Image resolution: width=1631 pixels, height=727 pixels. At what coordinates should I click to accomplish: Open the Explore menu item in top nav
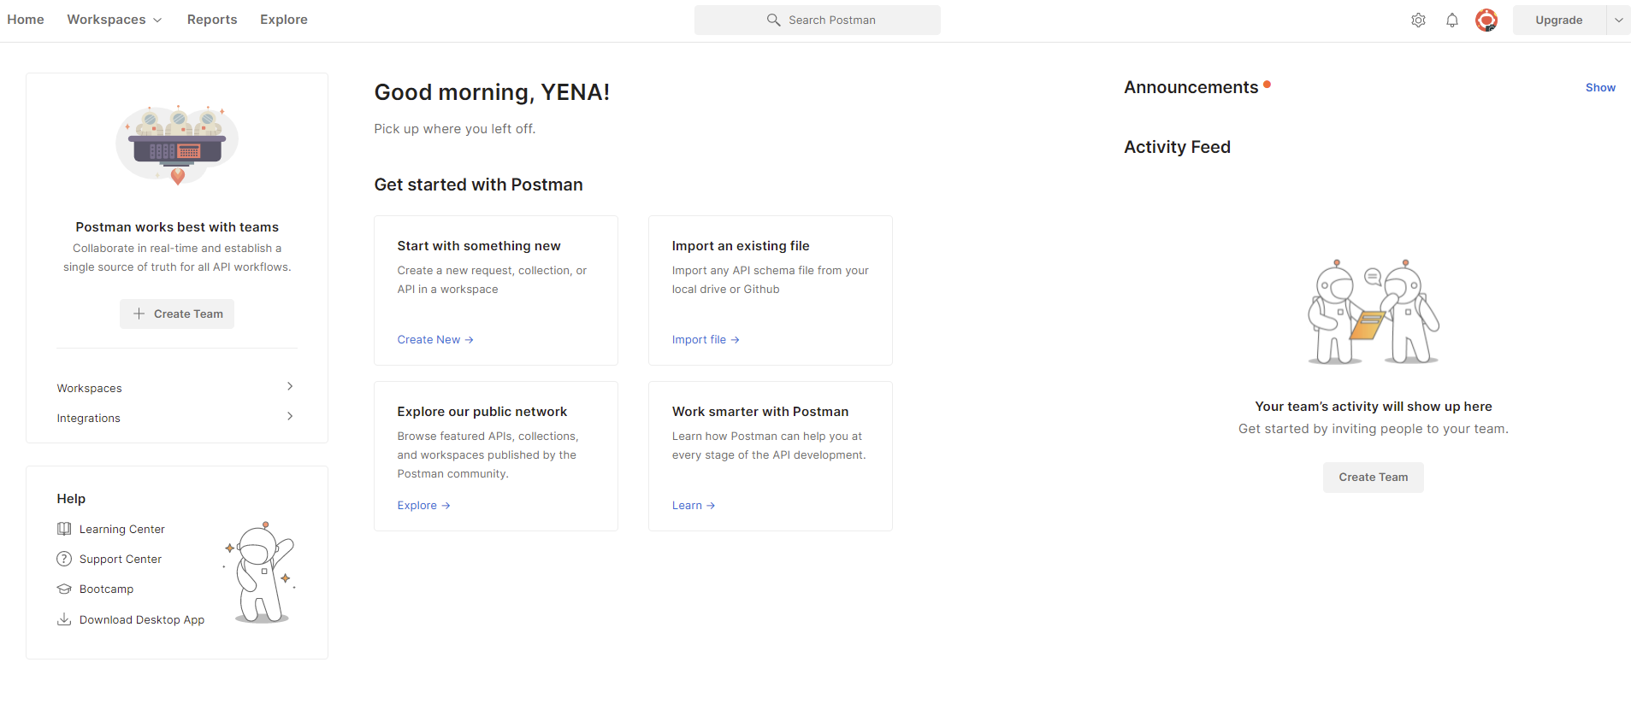click(284, 20)
